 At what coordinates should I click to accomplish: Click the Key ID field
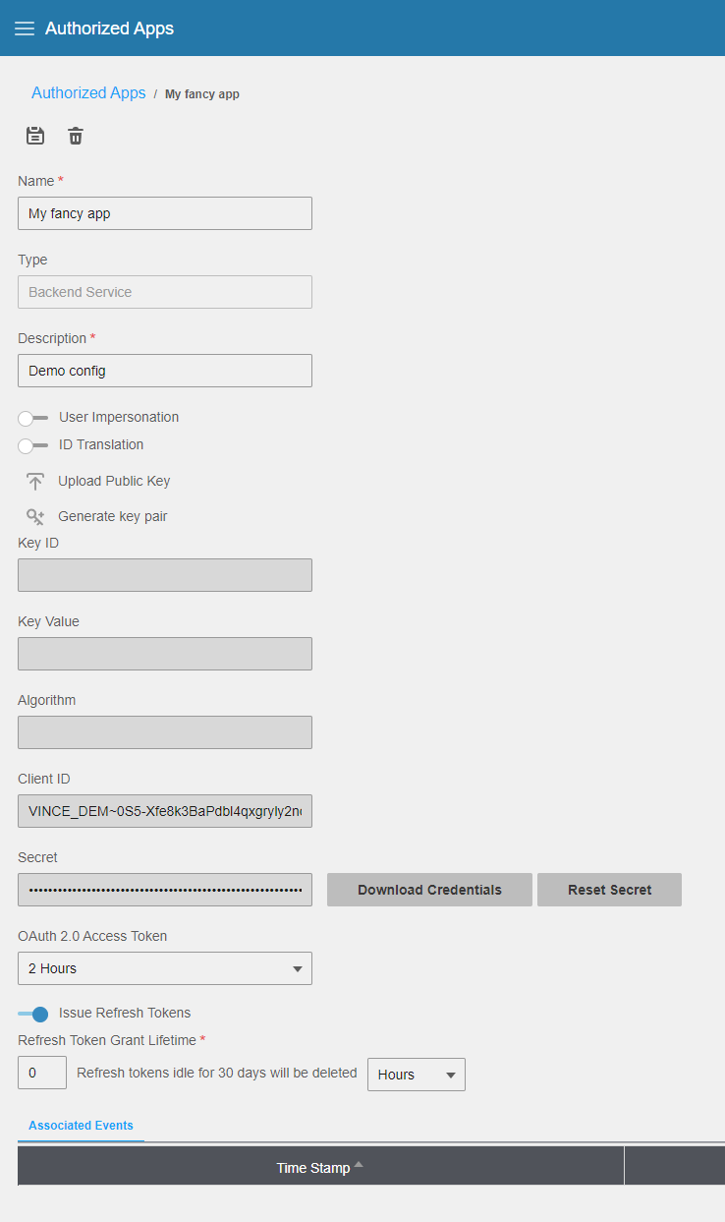[165, 575]
